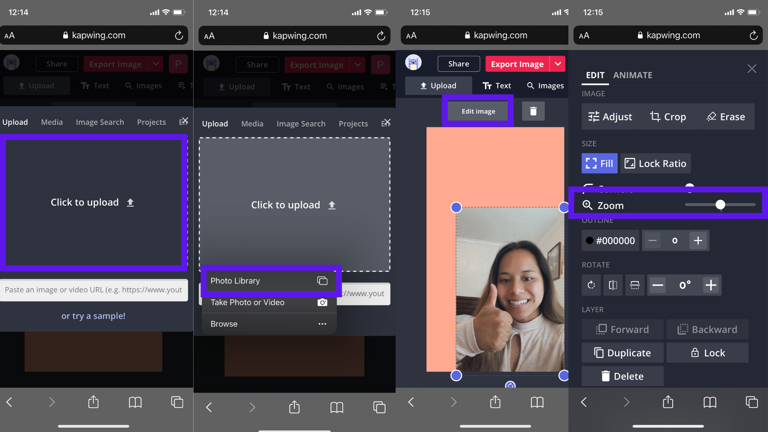Flip image horizontally with mirror icon
The height and width of the screenshot is (432, 768).
pos(613,285)
